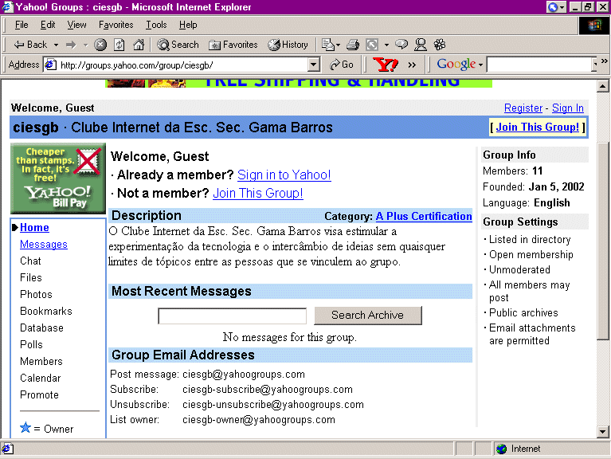611x459 pixels.
Task: Click the Stop loading icon
Action: point(100,45)
